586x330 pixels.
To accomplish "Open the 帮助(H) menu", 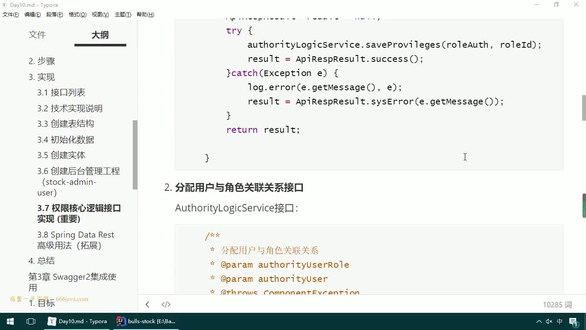I will tap(145, 15).
